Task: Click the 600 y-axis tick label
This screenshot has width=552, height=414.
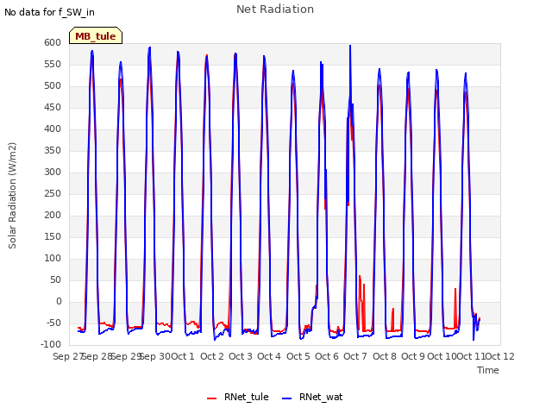Action: 53,42
